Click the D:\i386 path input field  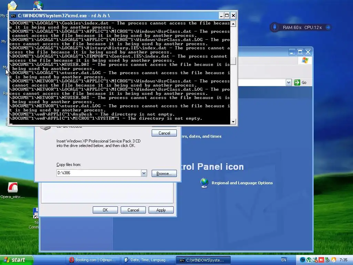coord(99,173)
